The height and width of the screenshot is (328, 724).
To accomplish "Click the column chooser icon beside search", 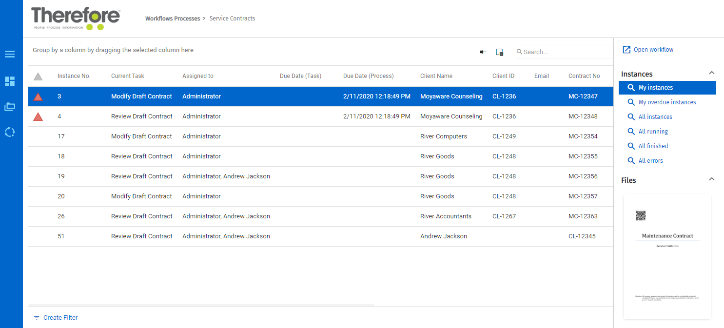I will point(499,52).
